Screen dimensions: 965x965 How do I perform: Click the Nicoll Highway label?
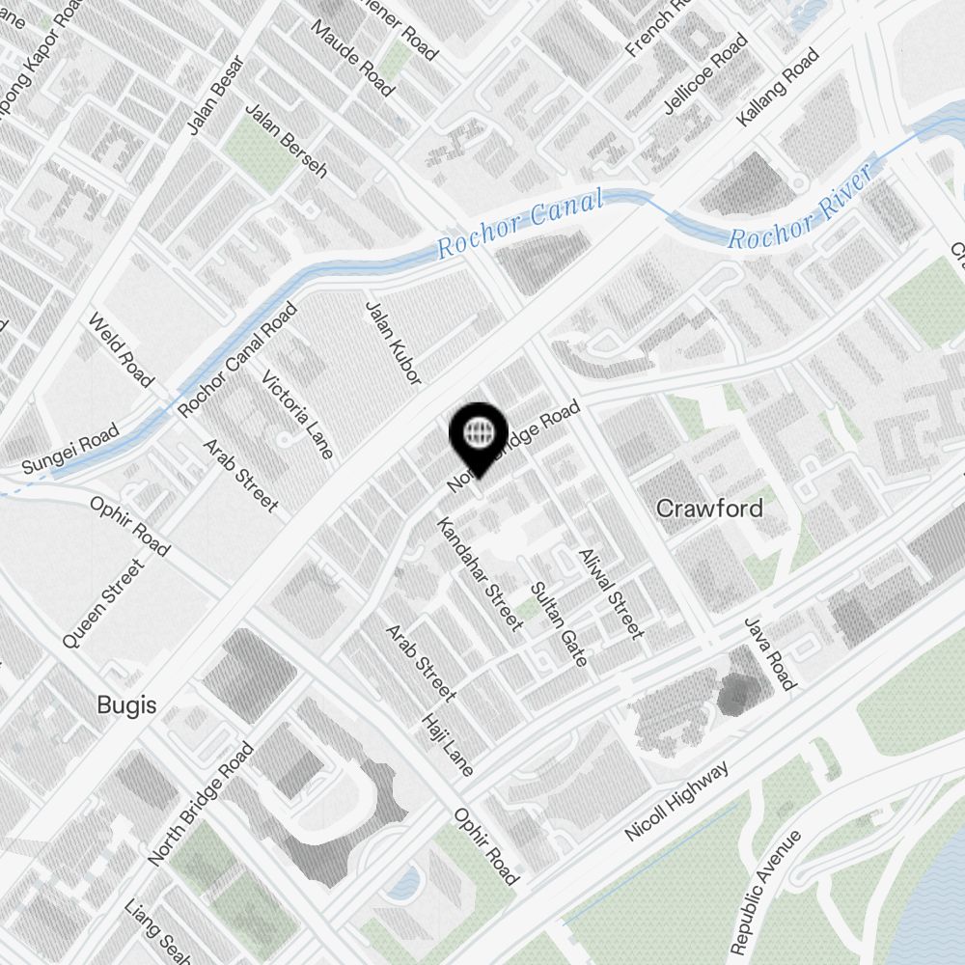[677, 801]
